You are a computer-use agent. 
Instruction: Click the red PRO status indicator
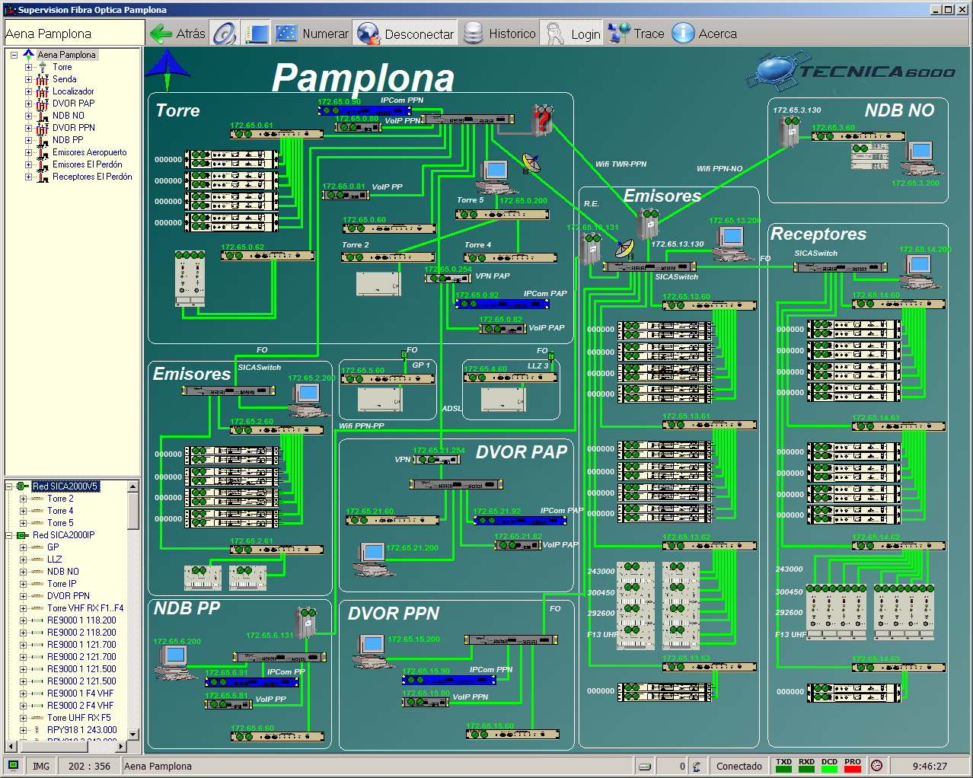coord(853,766)
